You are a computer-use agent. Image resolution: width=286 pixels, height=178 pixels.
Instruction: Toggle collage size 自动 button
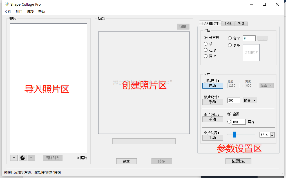tap(213, 86)
